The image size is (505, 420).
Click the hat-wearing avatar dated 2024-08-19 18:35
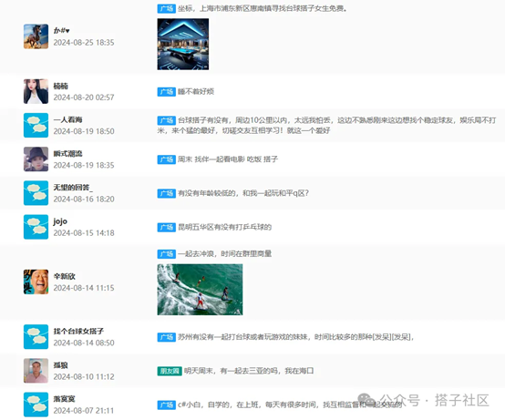point(36,159)
